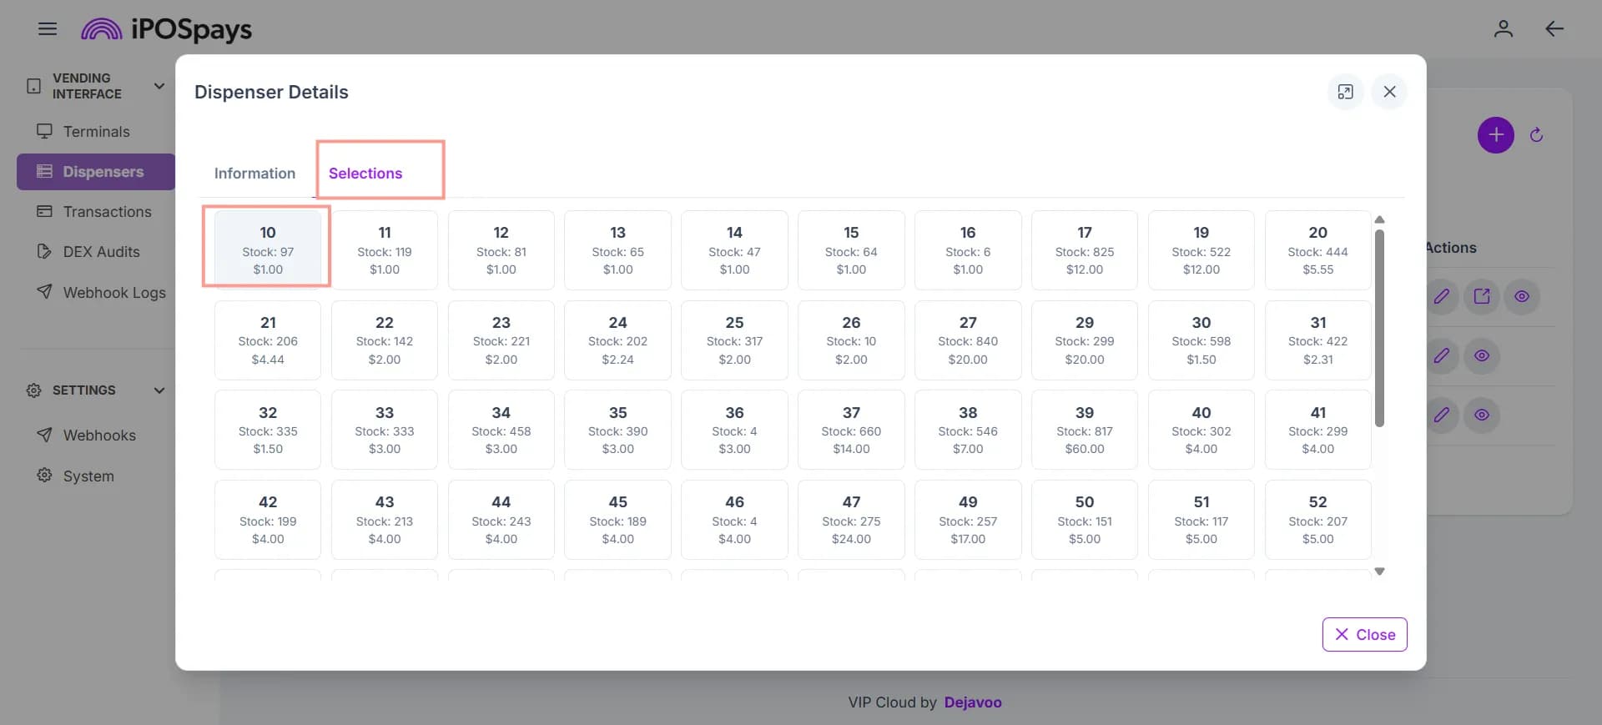Screen dimensions: 1602x725
Task: Collapse the Vending Interface section
Action: tap(159, 86)
